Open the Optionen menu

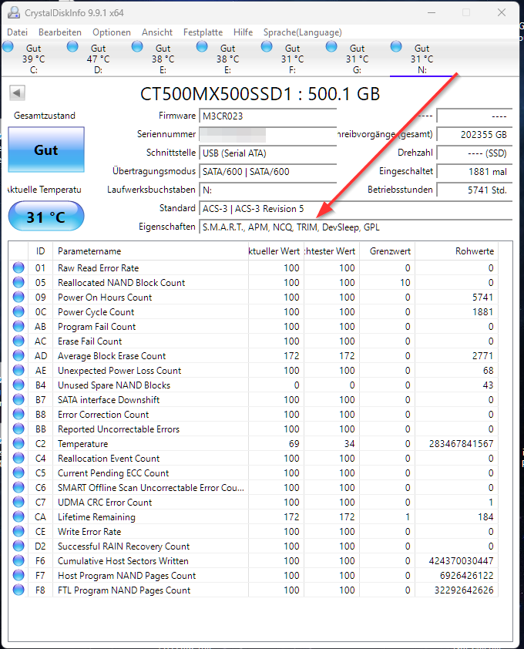click(x=112, y=32)
